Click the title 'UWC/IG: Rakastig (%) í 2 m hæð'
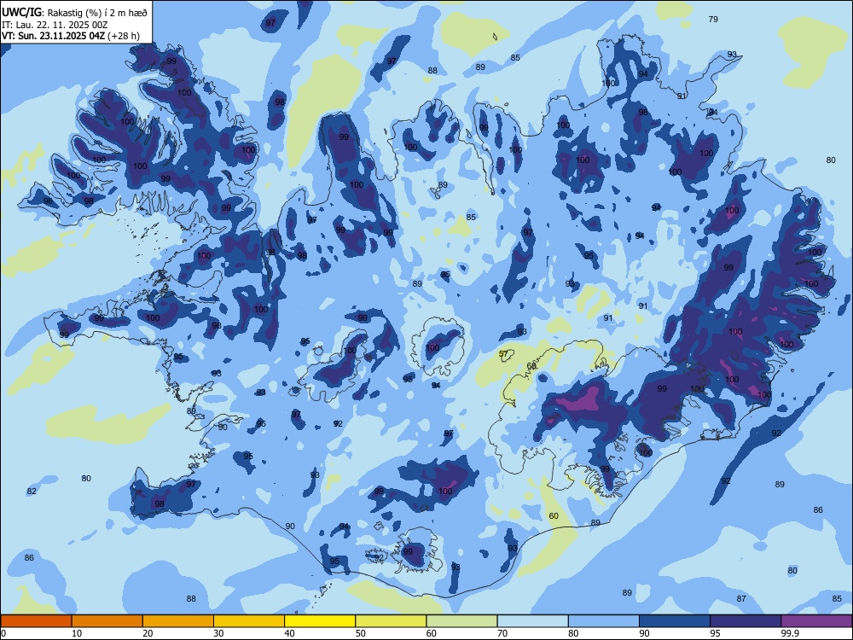Screen dimensions: 853x640 pos(74,11)
